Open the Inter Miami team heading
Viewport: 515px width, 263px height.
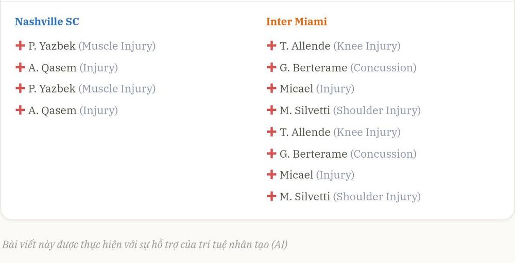point(297,22)
